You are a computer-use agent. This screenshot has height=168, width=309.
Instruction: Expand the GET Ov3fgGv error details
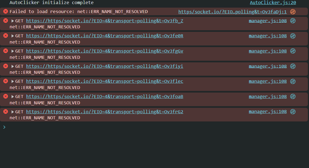[13, 51]
